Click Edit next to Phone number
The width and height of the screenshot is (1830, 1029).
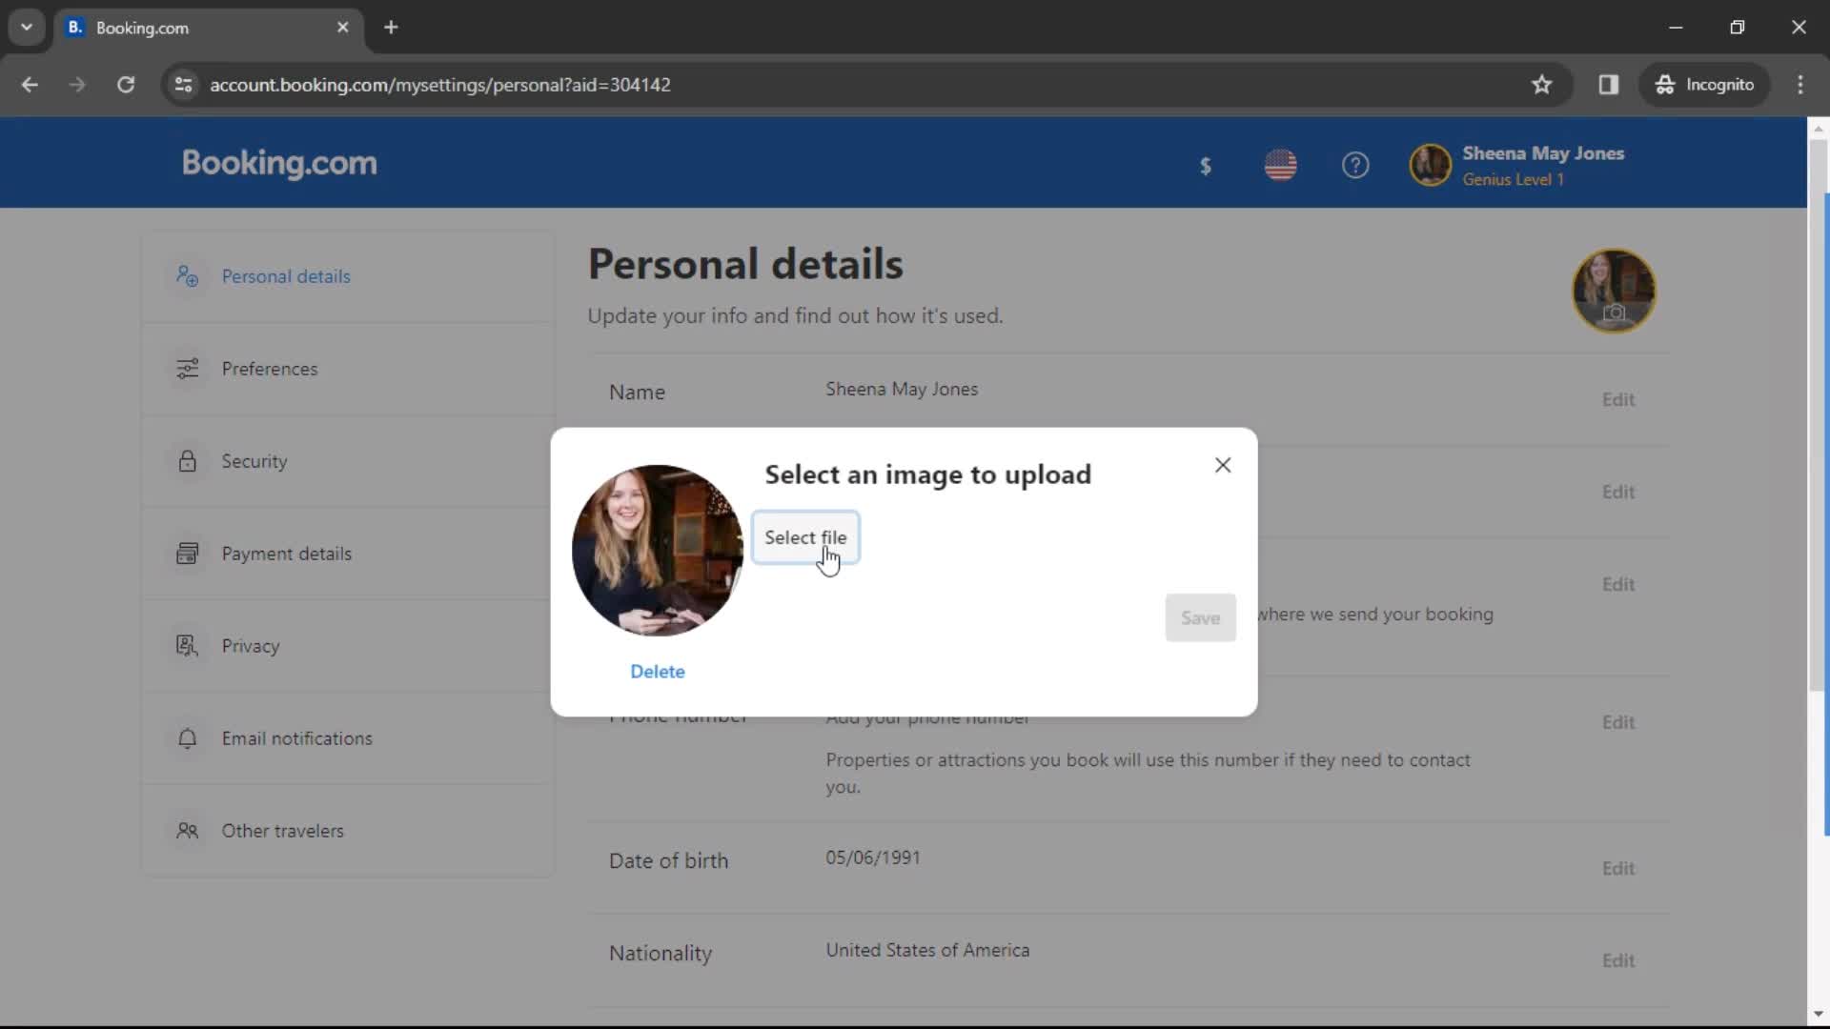tap(1617, 723)
